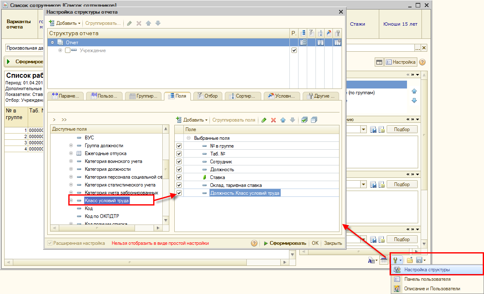Click the table layout icon left of Настройка

click(x=379, y=62)
